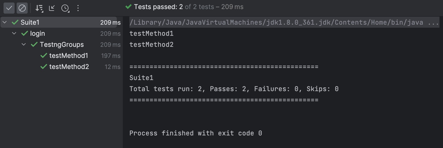The image size is (443, 148).
Task: Collapse the Suite1 tree node
Action: coord(5,22)
